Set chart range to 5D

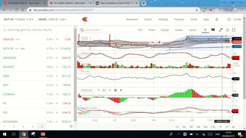pos(184,127)
